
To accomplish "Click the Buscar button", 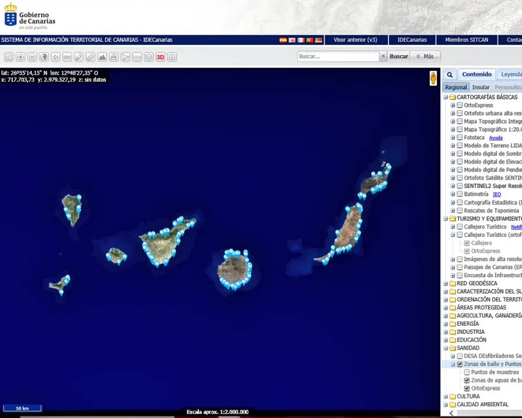I will click(x=399, y=56).
